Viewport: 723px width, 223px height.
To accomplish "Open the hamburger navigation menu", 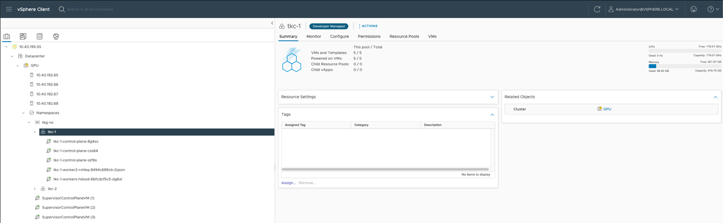I will pos(9,9).
